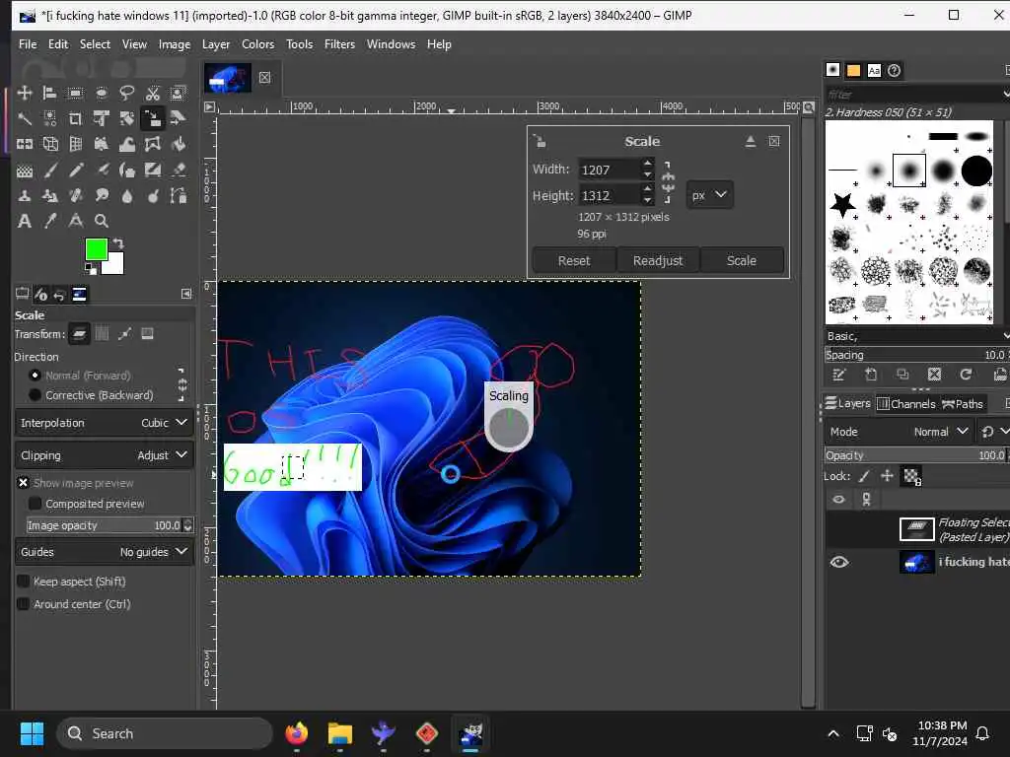Select the Ellipse Select tool

click(x=102, y=93)
